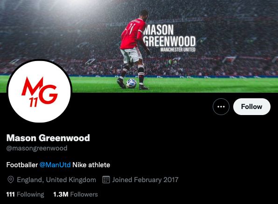Click the MANCHESTER UNITED banner caption
The height and width of the screenshot is (204, 278).
(178, 49)
